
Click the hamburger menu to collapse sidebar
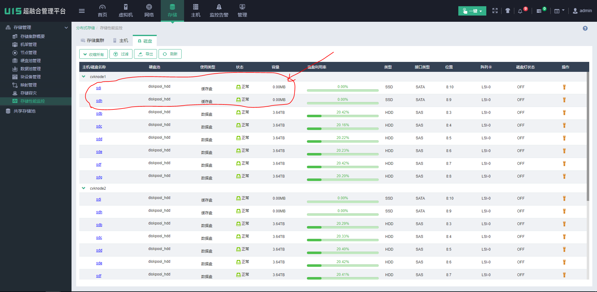(x=82, y=11)
